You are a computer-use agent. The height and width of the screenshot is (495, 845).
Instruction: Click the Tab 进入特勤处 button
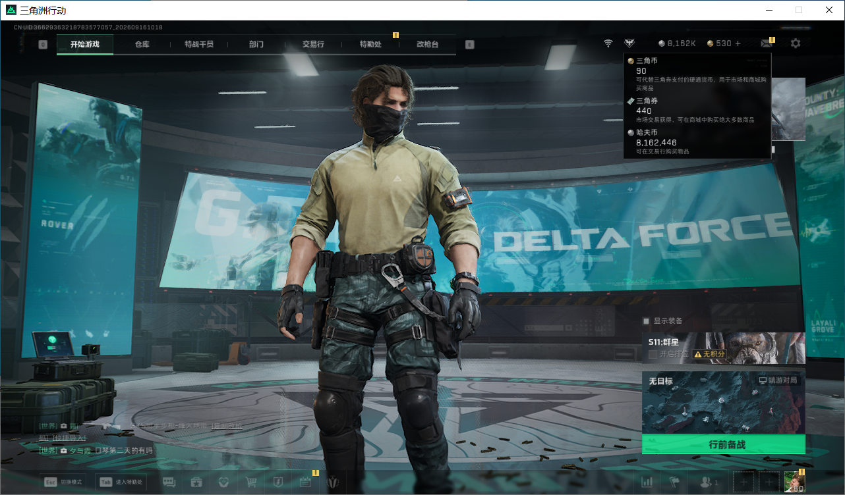[x=121, y=482]
